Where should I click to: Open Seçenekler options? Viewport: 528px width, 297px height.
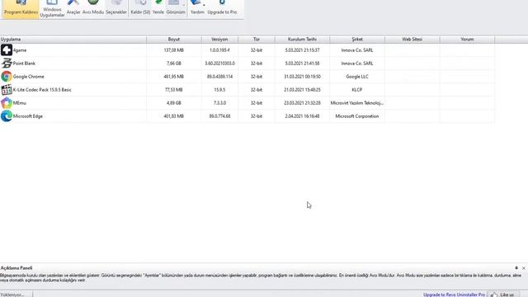[x=116, y=8]
